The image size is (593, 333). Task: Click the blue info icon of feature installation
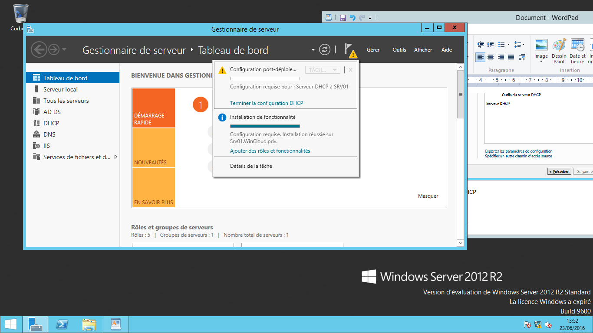(222, 118)
